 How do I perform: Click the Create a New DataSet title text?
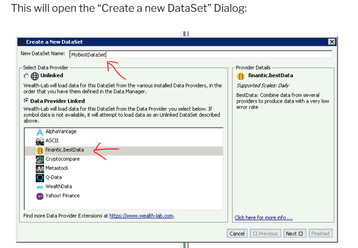[54, 42]
